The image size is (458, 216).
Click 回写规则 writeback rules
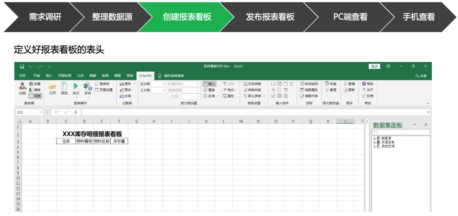pyautogui.click(x=309, y=84)
